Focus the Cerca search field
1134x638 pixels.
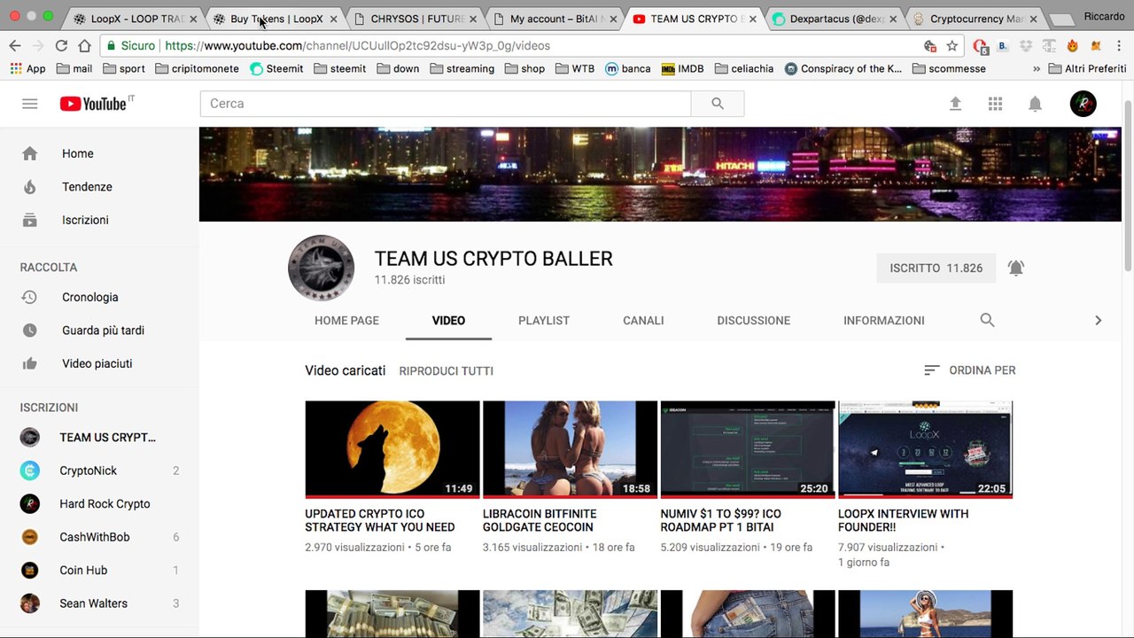click(445, 104)
